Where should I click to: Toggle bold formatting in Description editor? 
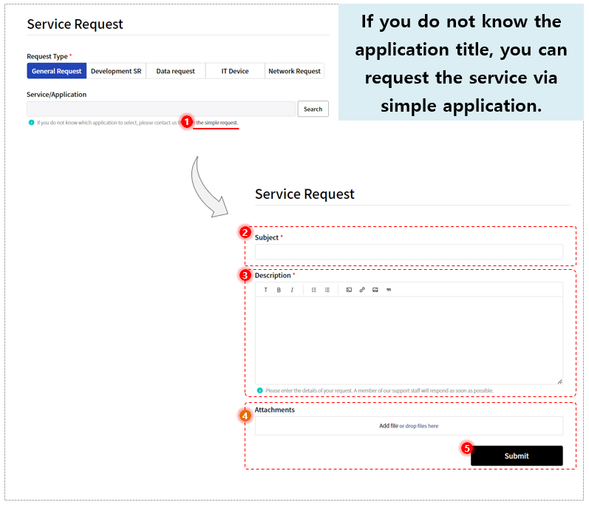click(279, 290)
